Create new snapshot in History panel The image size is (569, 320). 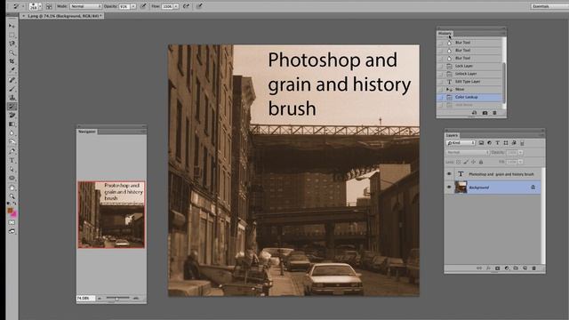485,113
